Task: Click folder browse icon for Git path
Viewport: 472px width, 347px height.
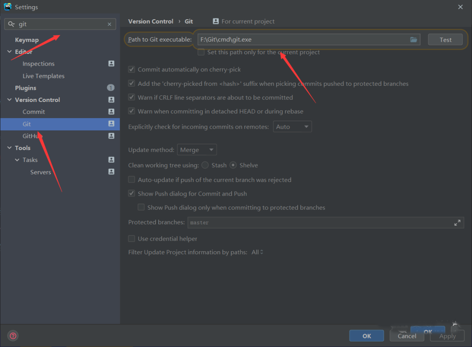Action: coord(413,39)
